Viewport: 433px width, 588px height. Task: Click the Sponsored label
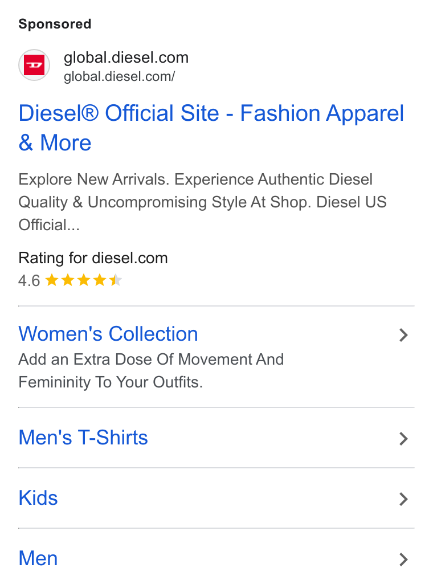pos(55,24)
